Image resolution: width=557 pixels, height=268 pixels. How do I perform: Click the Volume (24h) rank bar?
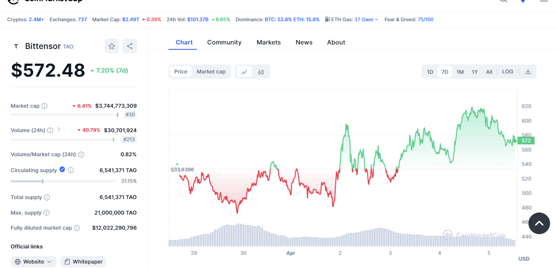coord(62,140)
